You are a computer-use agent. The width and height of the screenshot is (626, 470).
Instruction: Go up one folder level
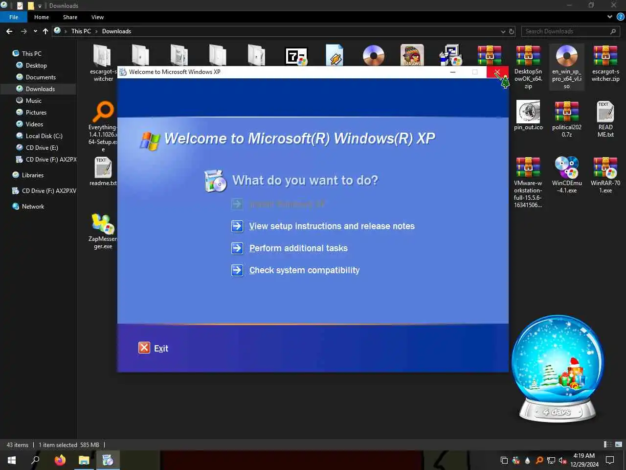click(x=45, y=31)
